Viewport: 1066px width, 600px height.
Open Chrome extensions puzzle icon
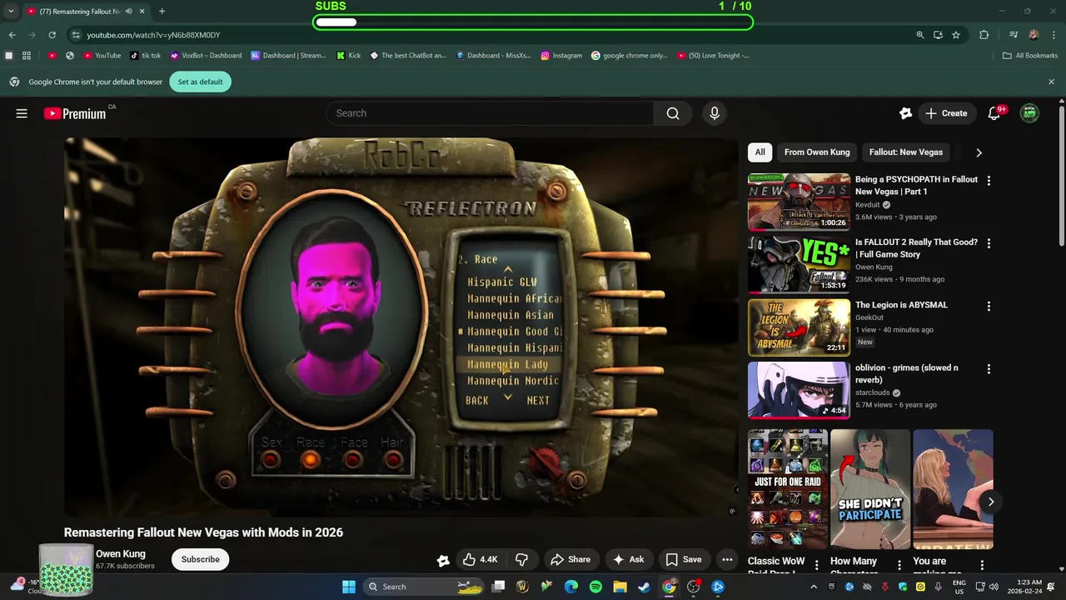[984, 35]
